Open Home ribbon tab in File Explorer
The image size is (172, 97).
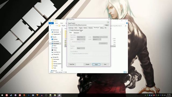point(56,23)
